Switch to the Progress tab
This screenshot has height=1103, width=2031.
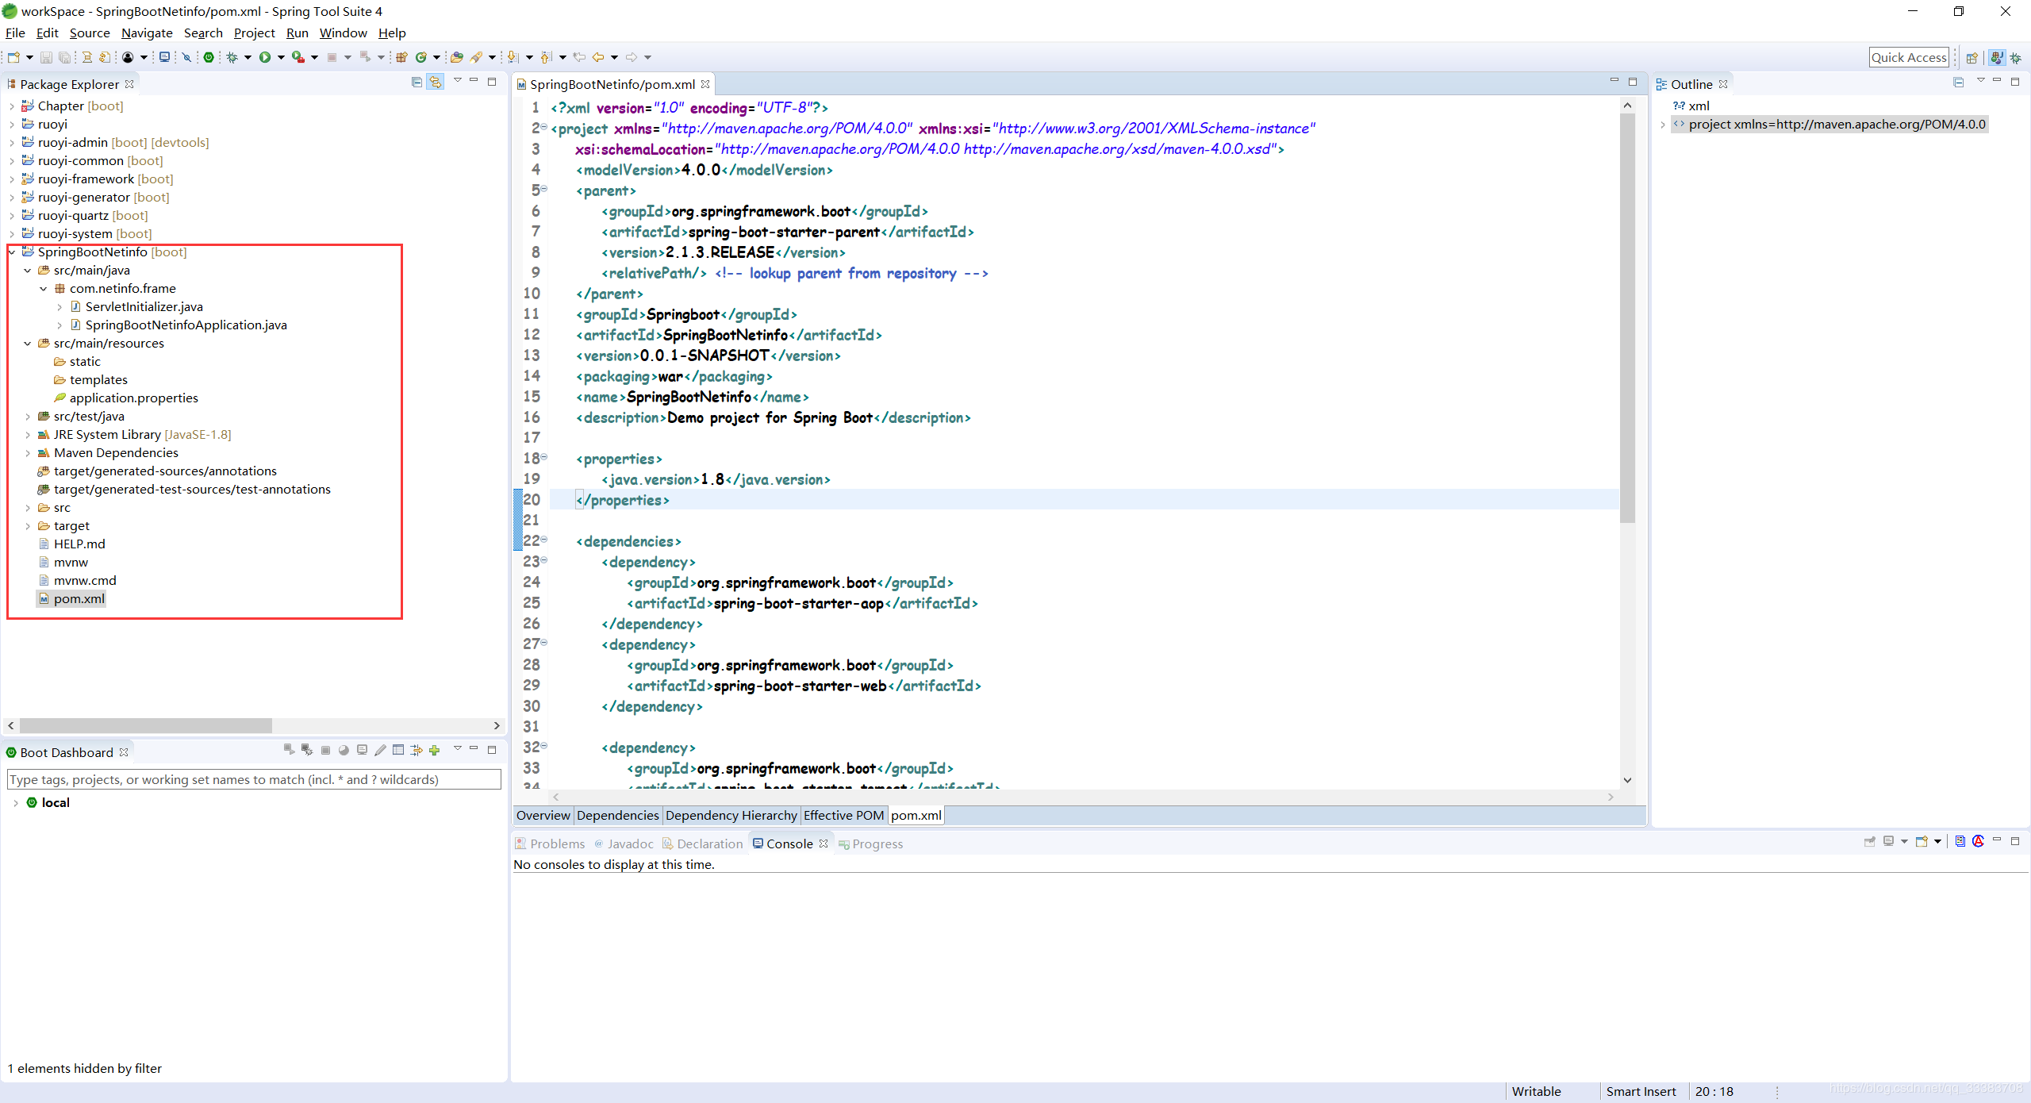coord(870,844)
